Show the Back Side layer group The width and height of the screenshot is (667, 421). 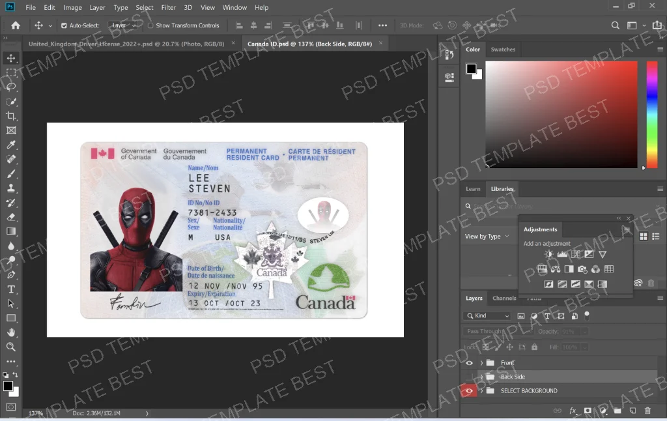tap(469, 377)
